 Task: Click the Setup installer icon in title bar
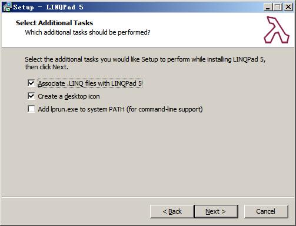tap(8, 7)
